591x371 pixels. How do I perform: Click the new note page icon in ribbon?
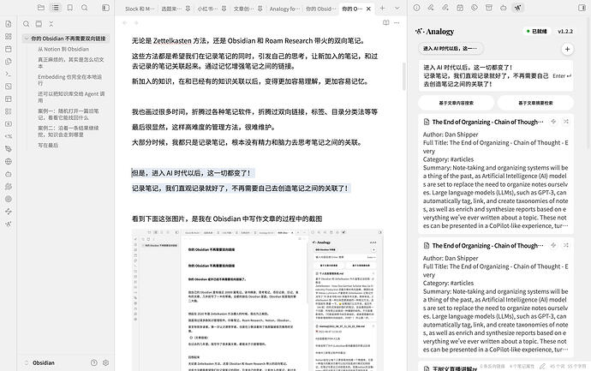point(9,24)
